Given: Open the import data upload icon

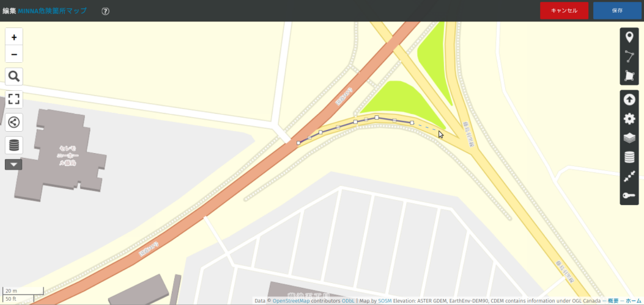Looking at the screenshot, I should tap(629, 99).
